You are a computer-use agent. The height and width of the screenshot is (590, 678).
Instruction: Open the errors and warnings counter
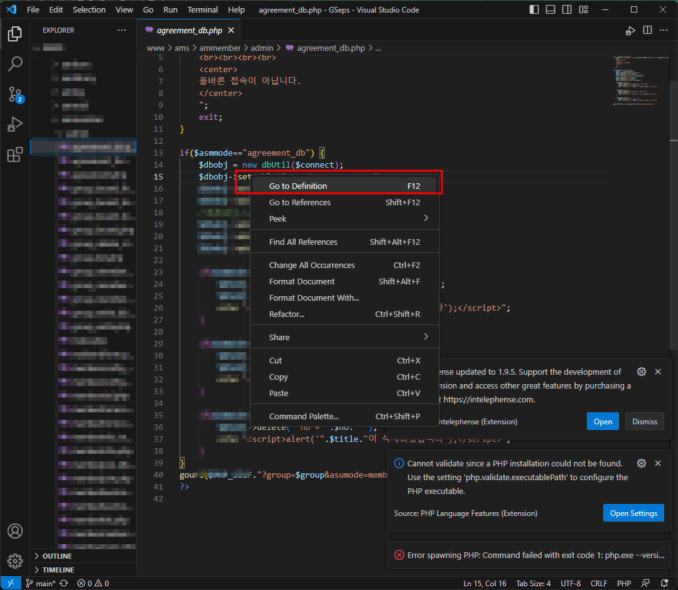click(x=93, y=584)
